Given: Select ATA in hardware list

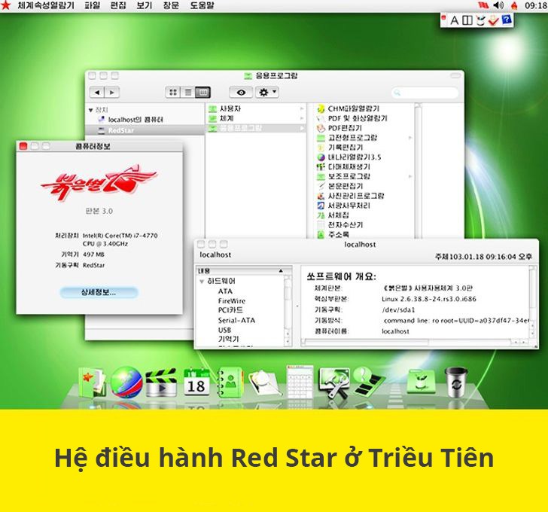Looking at the screenshot, I should (225, 291).
